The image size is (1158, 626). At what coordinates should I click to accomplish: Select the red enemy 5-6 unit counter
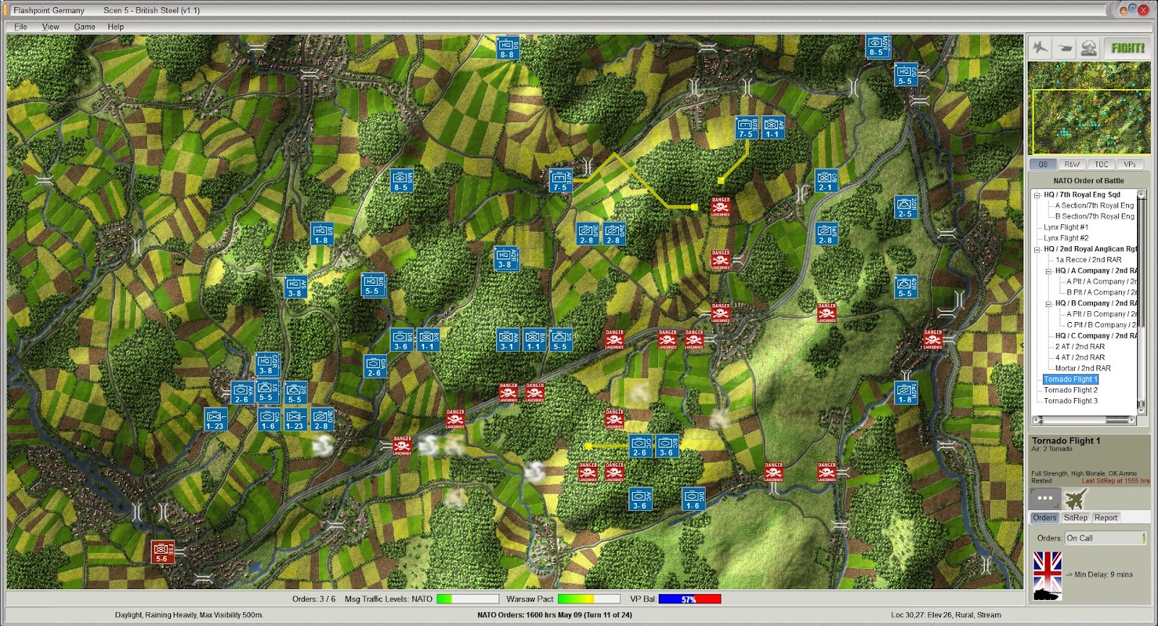coord(162,552)
